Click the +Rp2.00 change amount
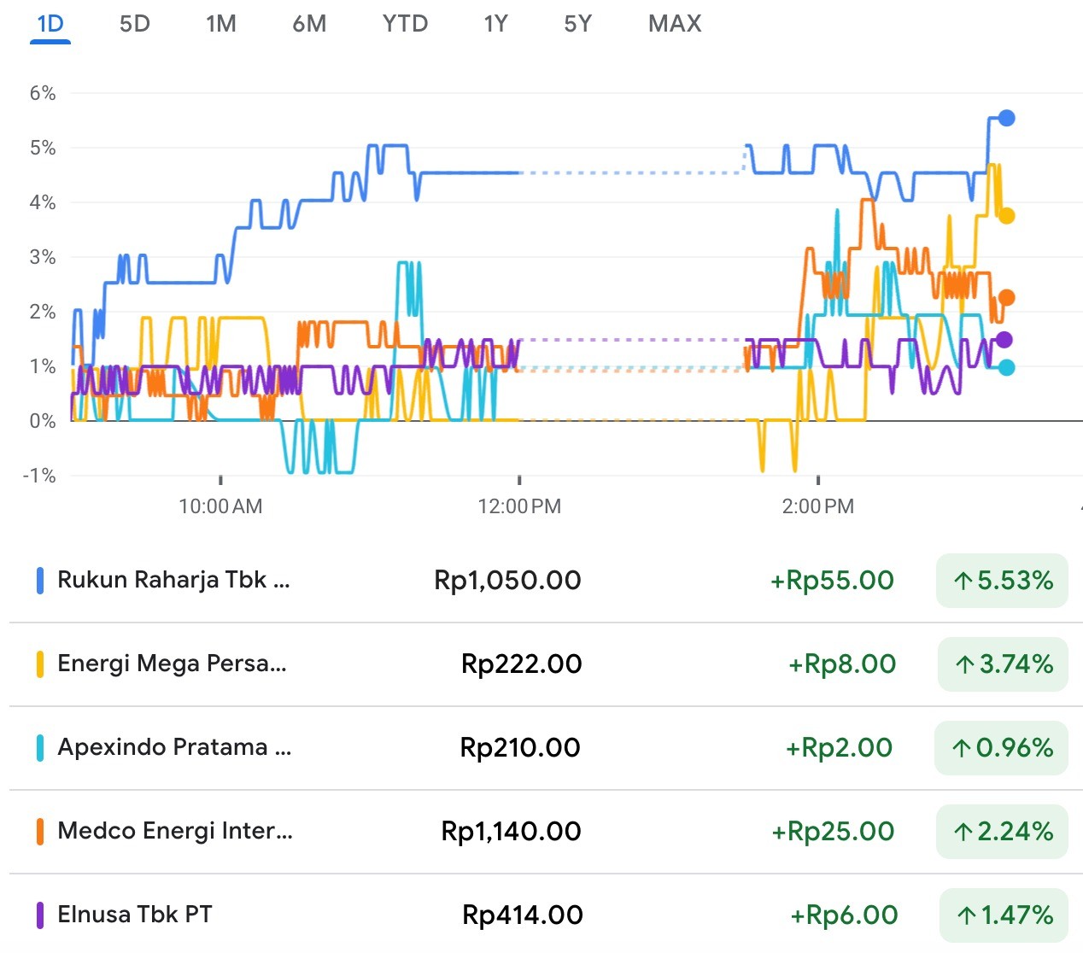Viewport: 1083px width, 953px height. click(x=840, y=748)
